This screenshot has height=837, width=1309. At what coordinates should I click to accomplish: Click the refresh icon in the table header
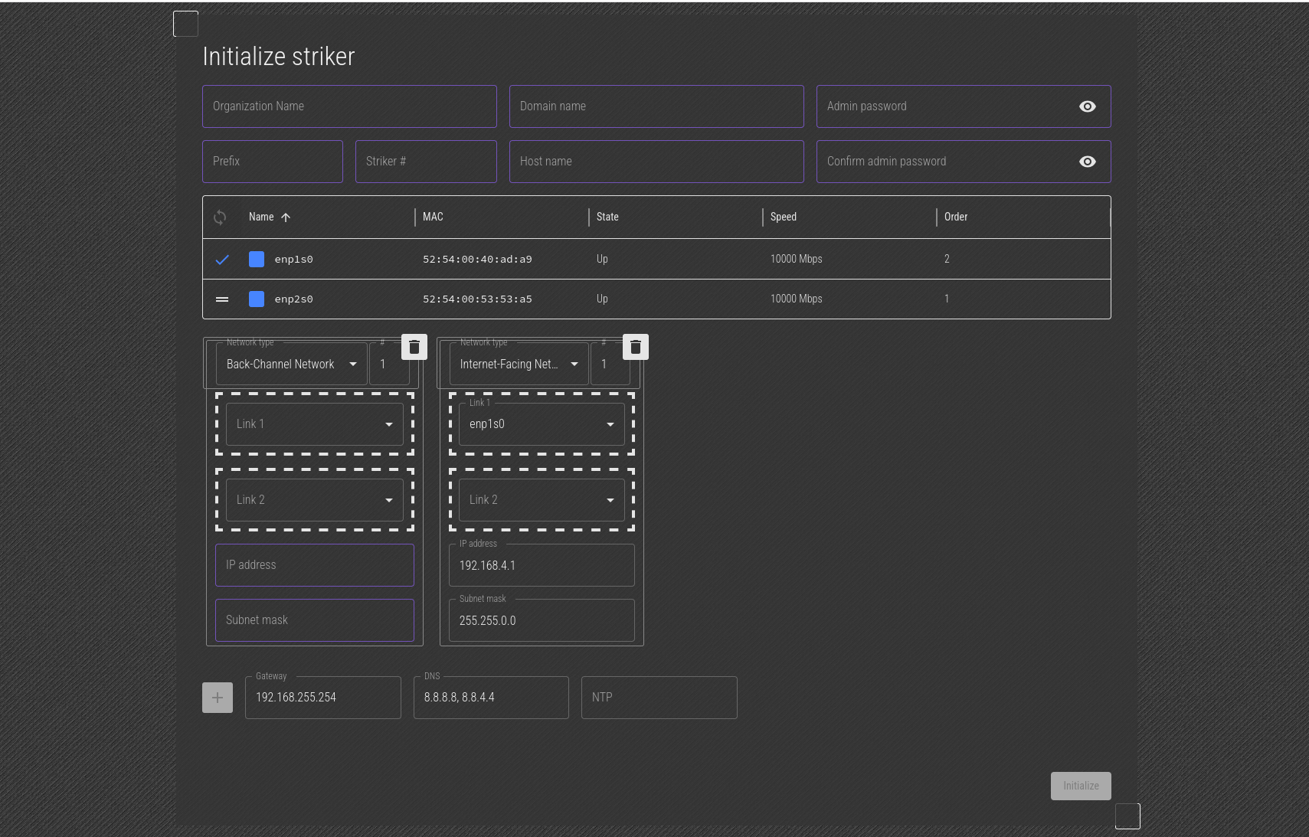tap(220, 217)
